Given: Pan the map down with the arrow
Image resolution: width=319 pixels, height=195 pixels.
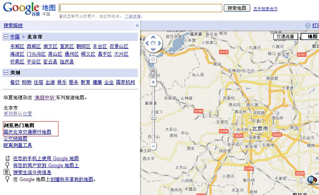Looking at the screenshot, I should coord(153,49).
